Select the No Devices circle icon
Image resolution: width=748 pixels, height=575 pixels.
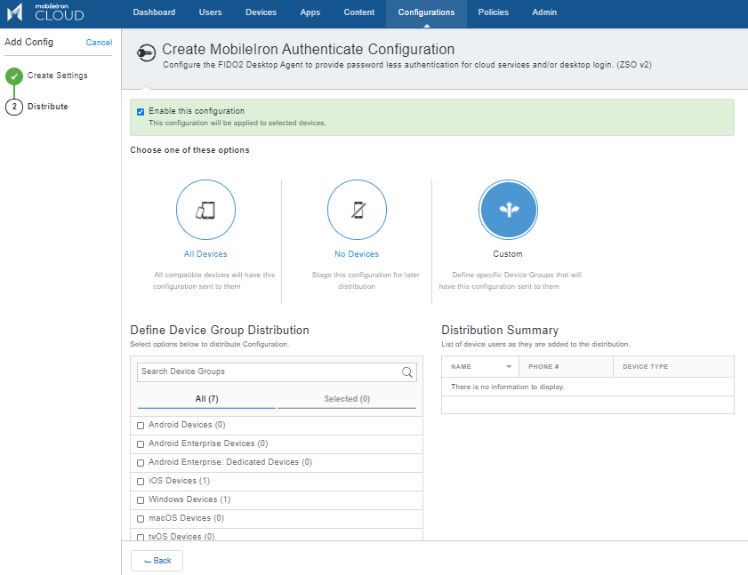click(357, 210)
